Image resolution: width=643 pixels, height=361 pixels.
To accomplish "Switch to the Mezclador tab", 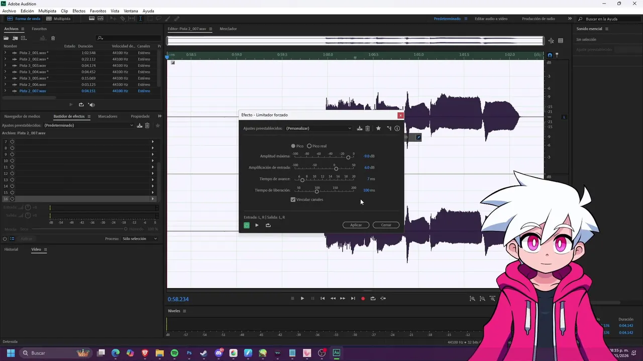I will [x=228, y=29].
